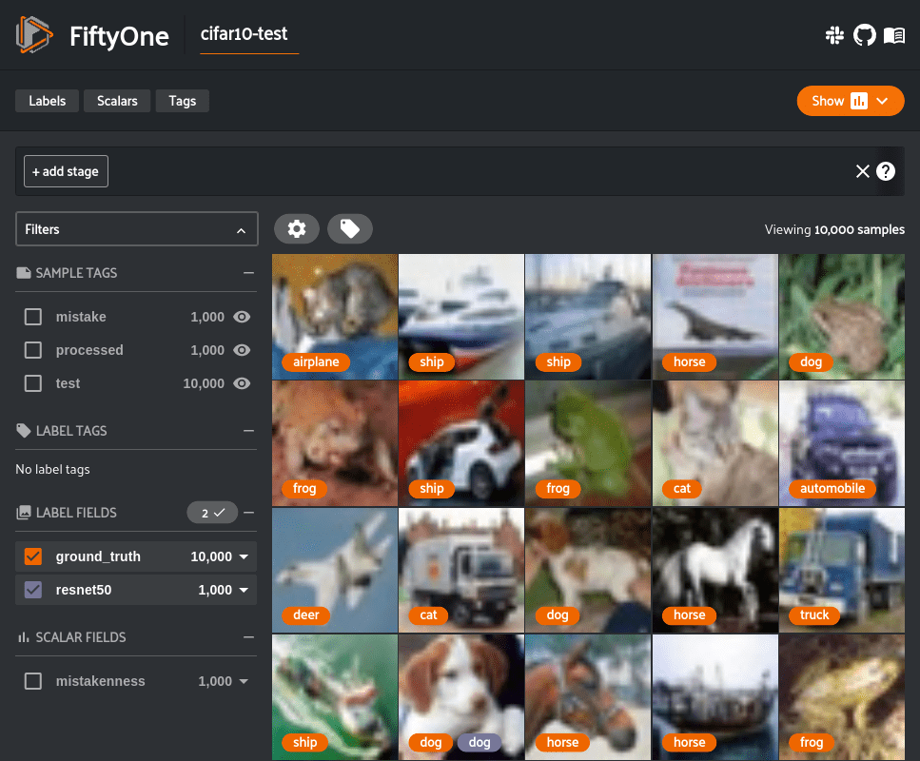Click the Viewing 10,000 samples text
The width and height of the screenshot is (920, 761).
click(834, 229)
